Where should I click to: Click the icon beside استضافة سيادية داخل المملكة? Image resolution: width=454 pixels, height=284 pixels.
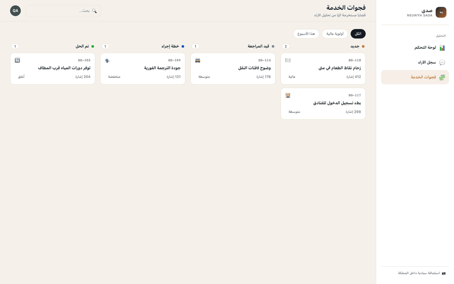coord(443,273)
